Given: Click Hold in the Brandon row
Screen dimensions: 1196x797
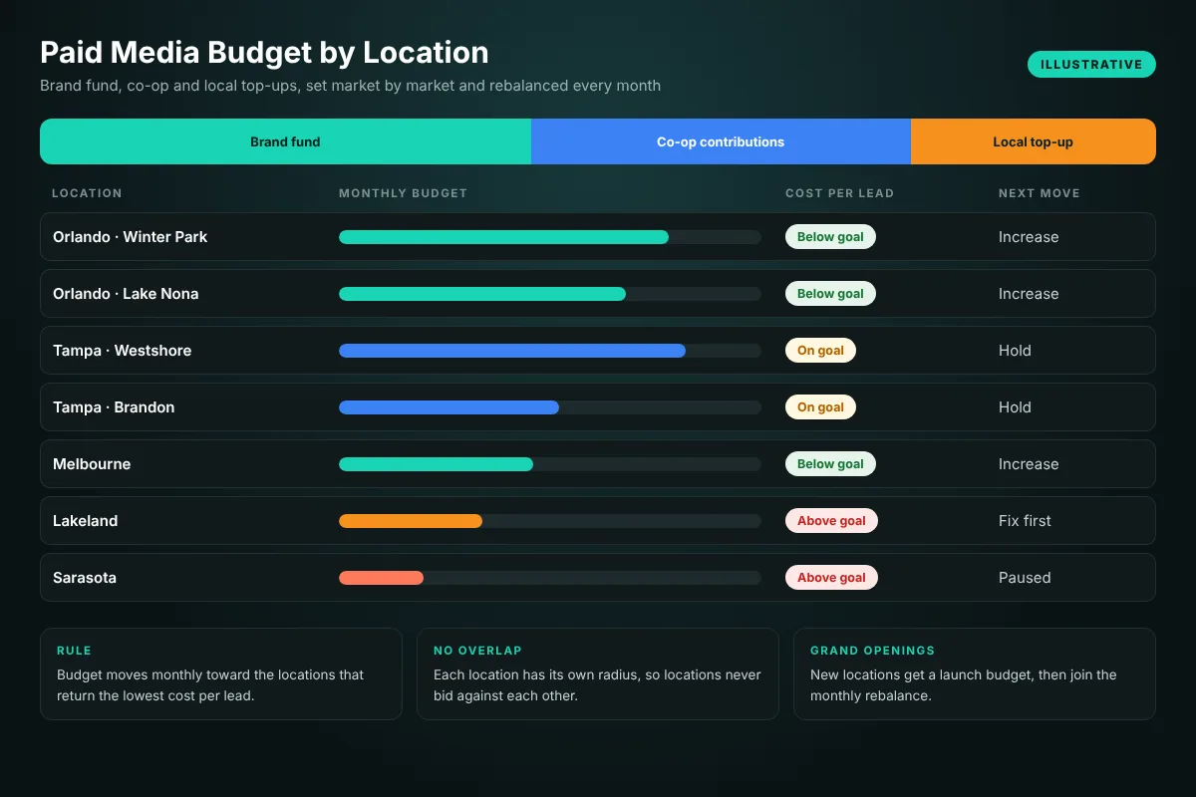Looking at the screenshot, I should 1015,407.
